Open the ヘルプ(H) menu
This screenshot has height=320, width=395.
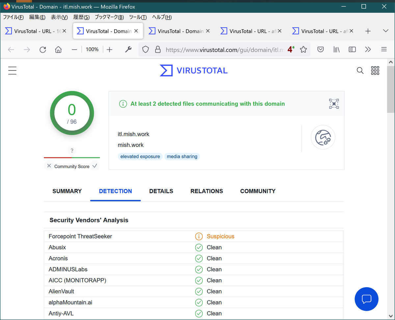click(162, 17)
